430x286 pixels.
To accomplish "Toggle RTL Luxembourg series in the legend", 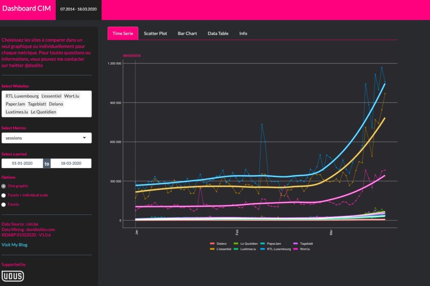I will click(x=279, y=249).
